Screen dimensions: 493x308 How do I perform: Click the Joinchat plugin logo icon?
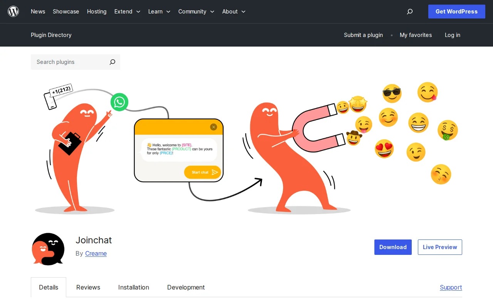48,249
